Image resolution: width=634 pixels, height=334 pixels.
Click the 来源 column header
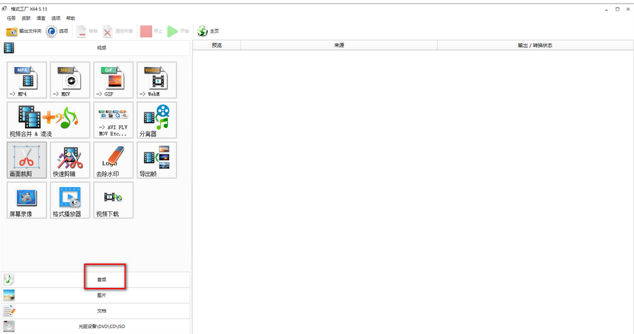[x=339, y=45]
